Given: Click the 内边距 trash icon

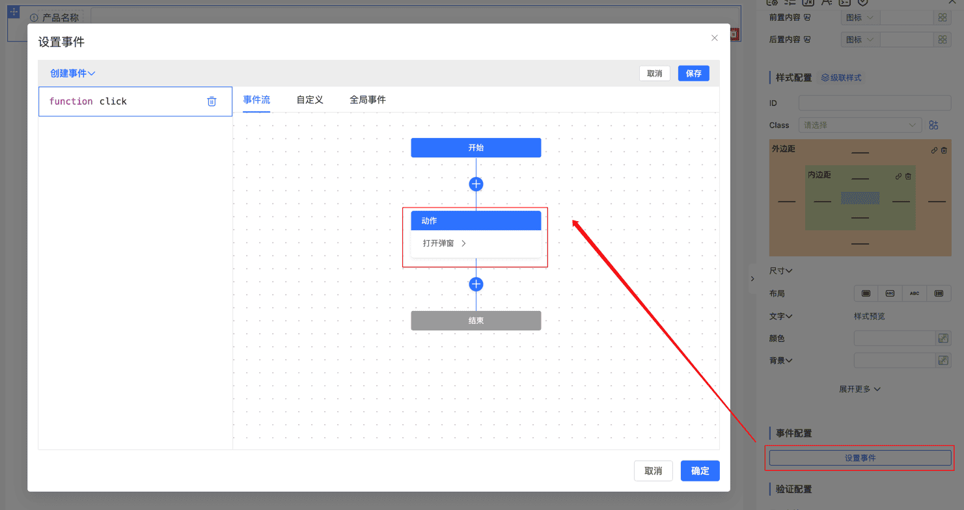Looking at the screenshot, I should point(908,176).
